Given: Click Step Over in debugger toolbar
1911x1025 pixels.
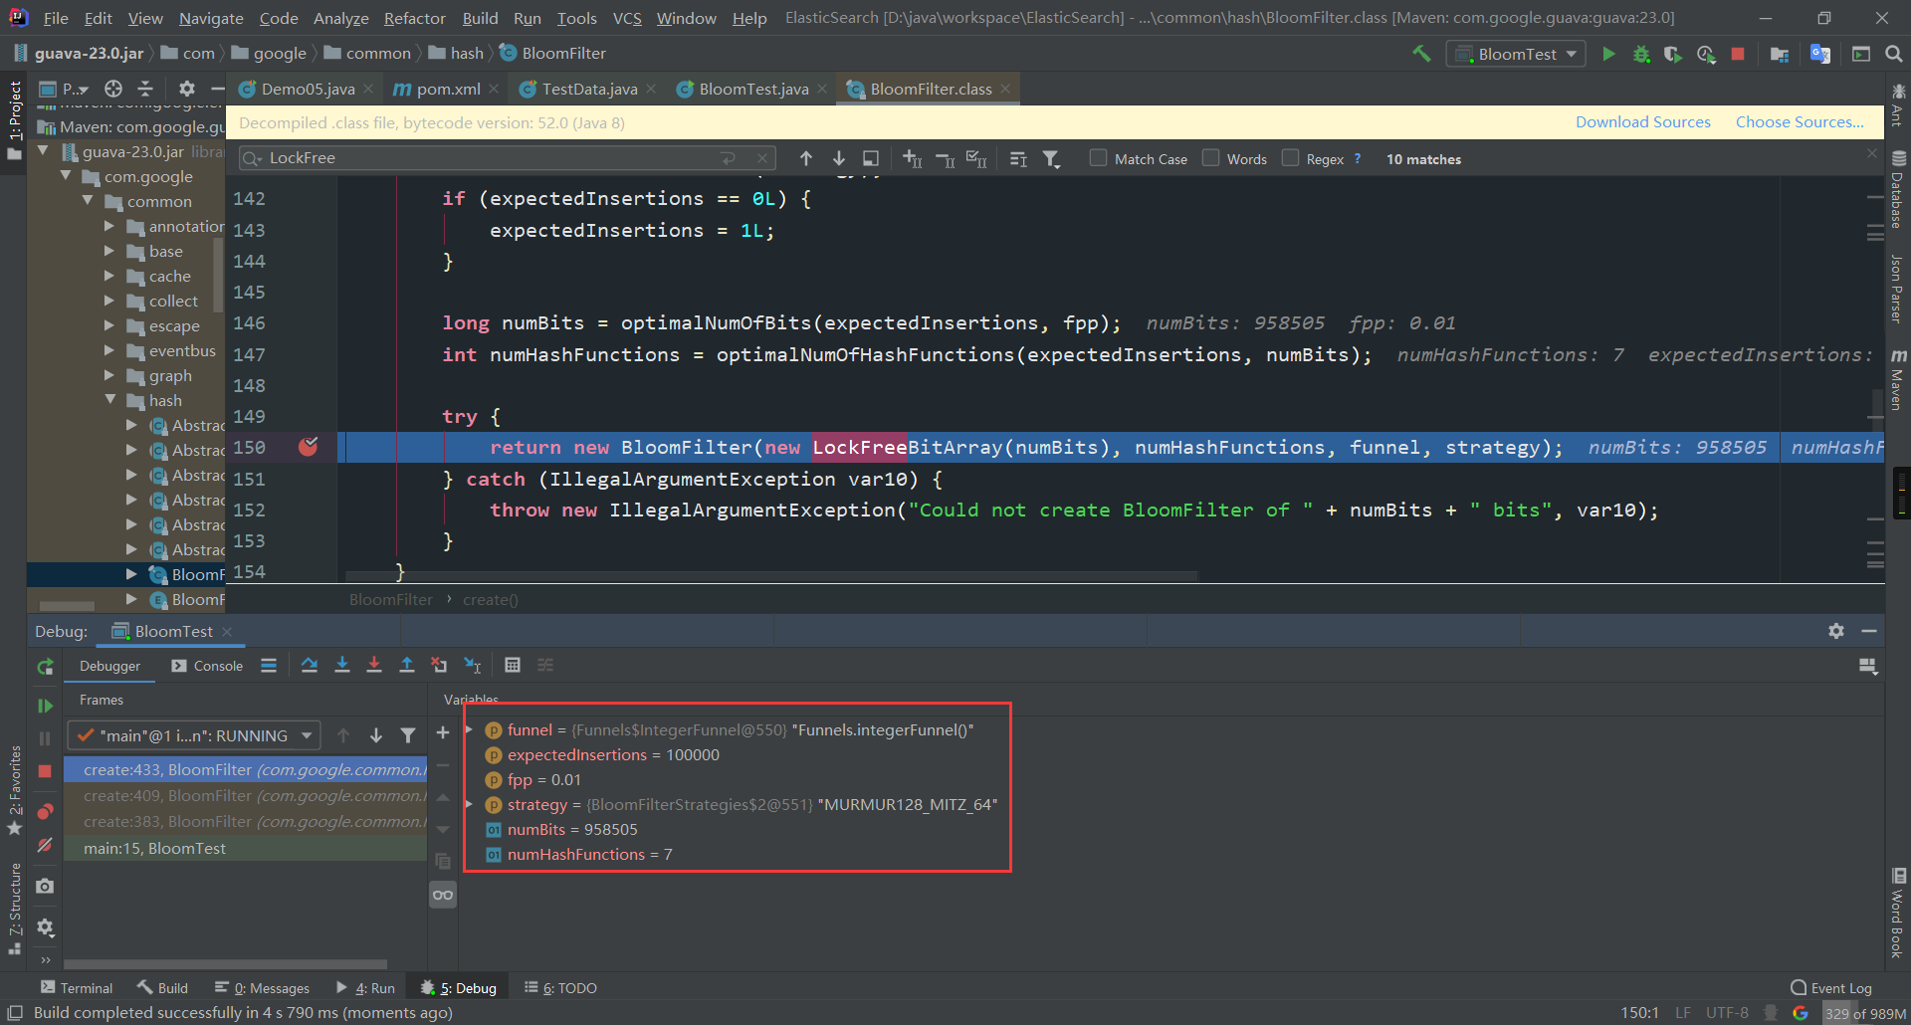Looking at the screenshot, I should (x=310, y=665).
